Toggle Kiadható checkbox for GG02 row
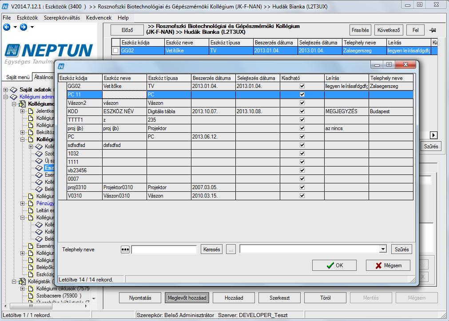This screenshot has height=321, width=449. 302,86
